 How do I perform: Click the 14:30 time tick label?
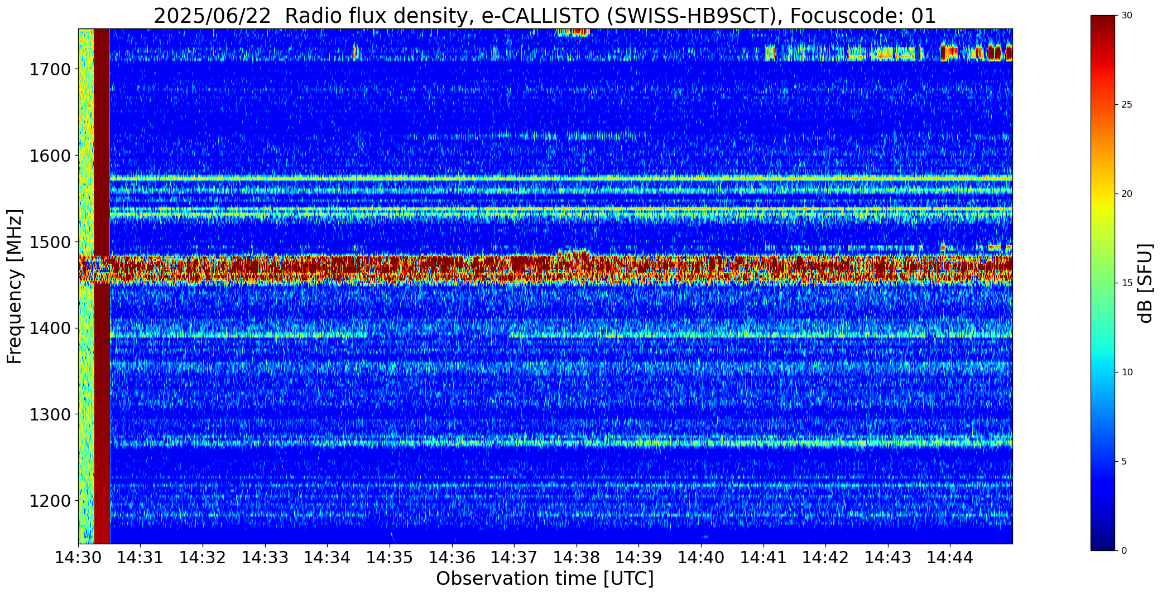coord(78,558)
